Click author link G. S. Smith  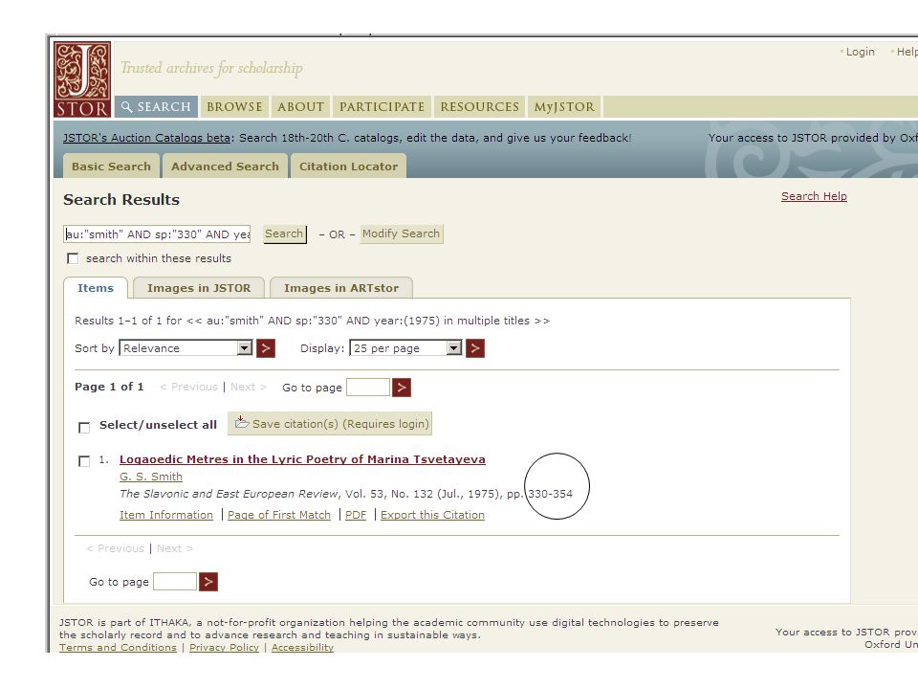tap(151, 477)
